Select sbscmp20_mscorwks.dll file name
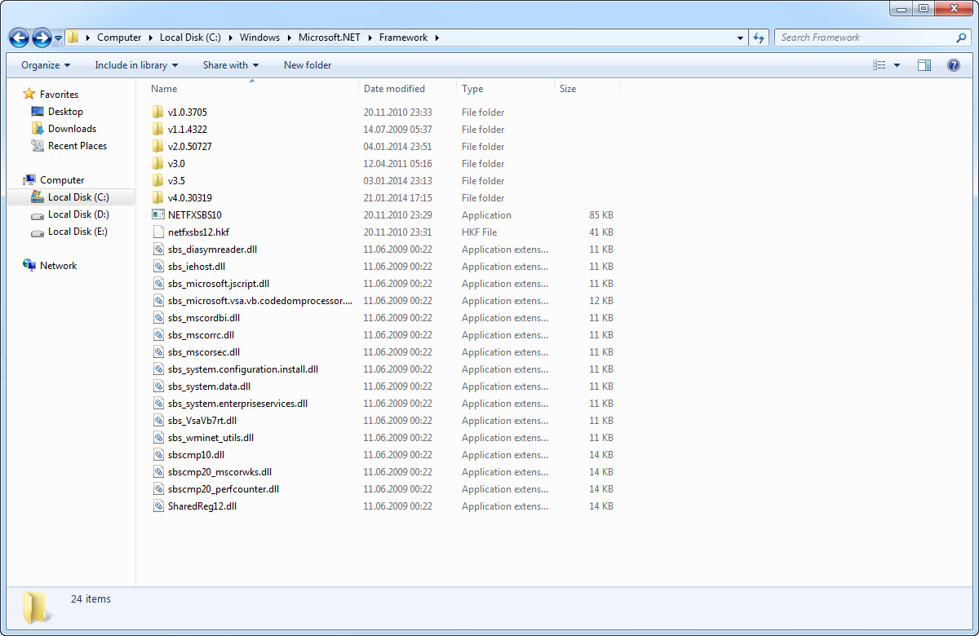The width and height of the screenshot is (979, 636). pos(220,471)
